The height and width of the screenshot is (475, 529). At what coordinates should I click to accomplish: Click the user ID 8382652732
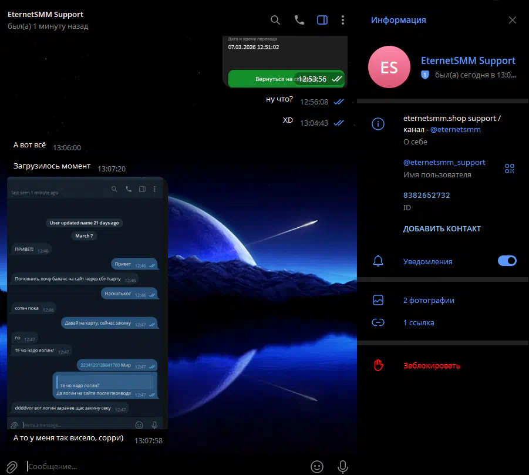[x=426, y=195]
